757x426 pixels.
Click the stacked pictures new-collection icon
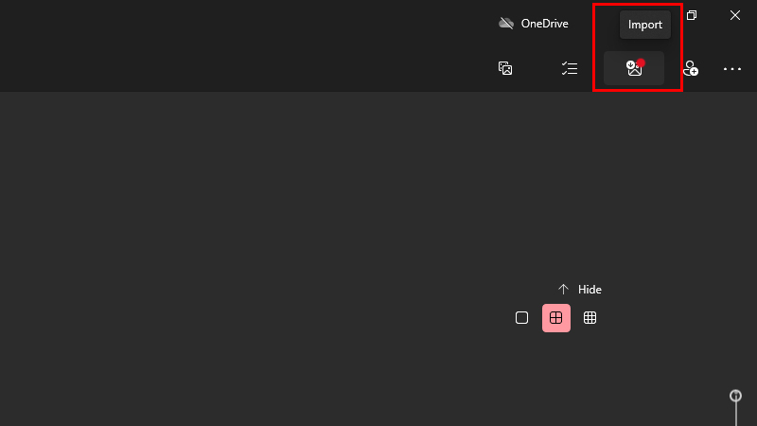[x=505, y=68]
